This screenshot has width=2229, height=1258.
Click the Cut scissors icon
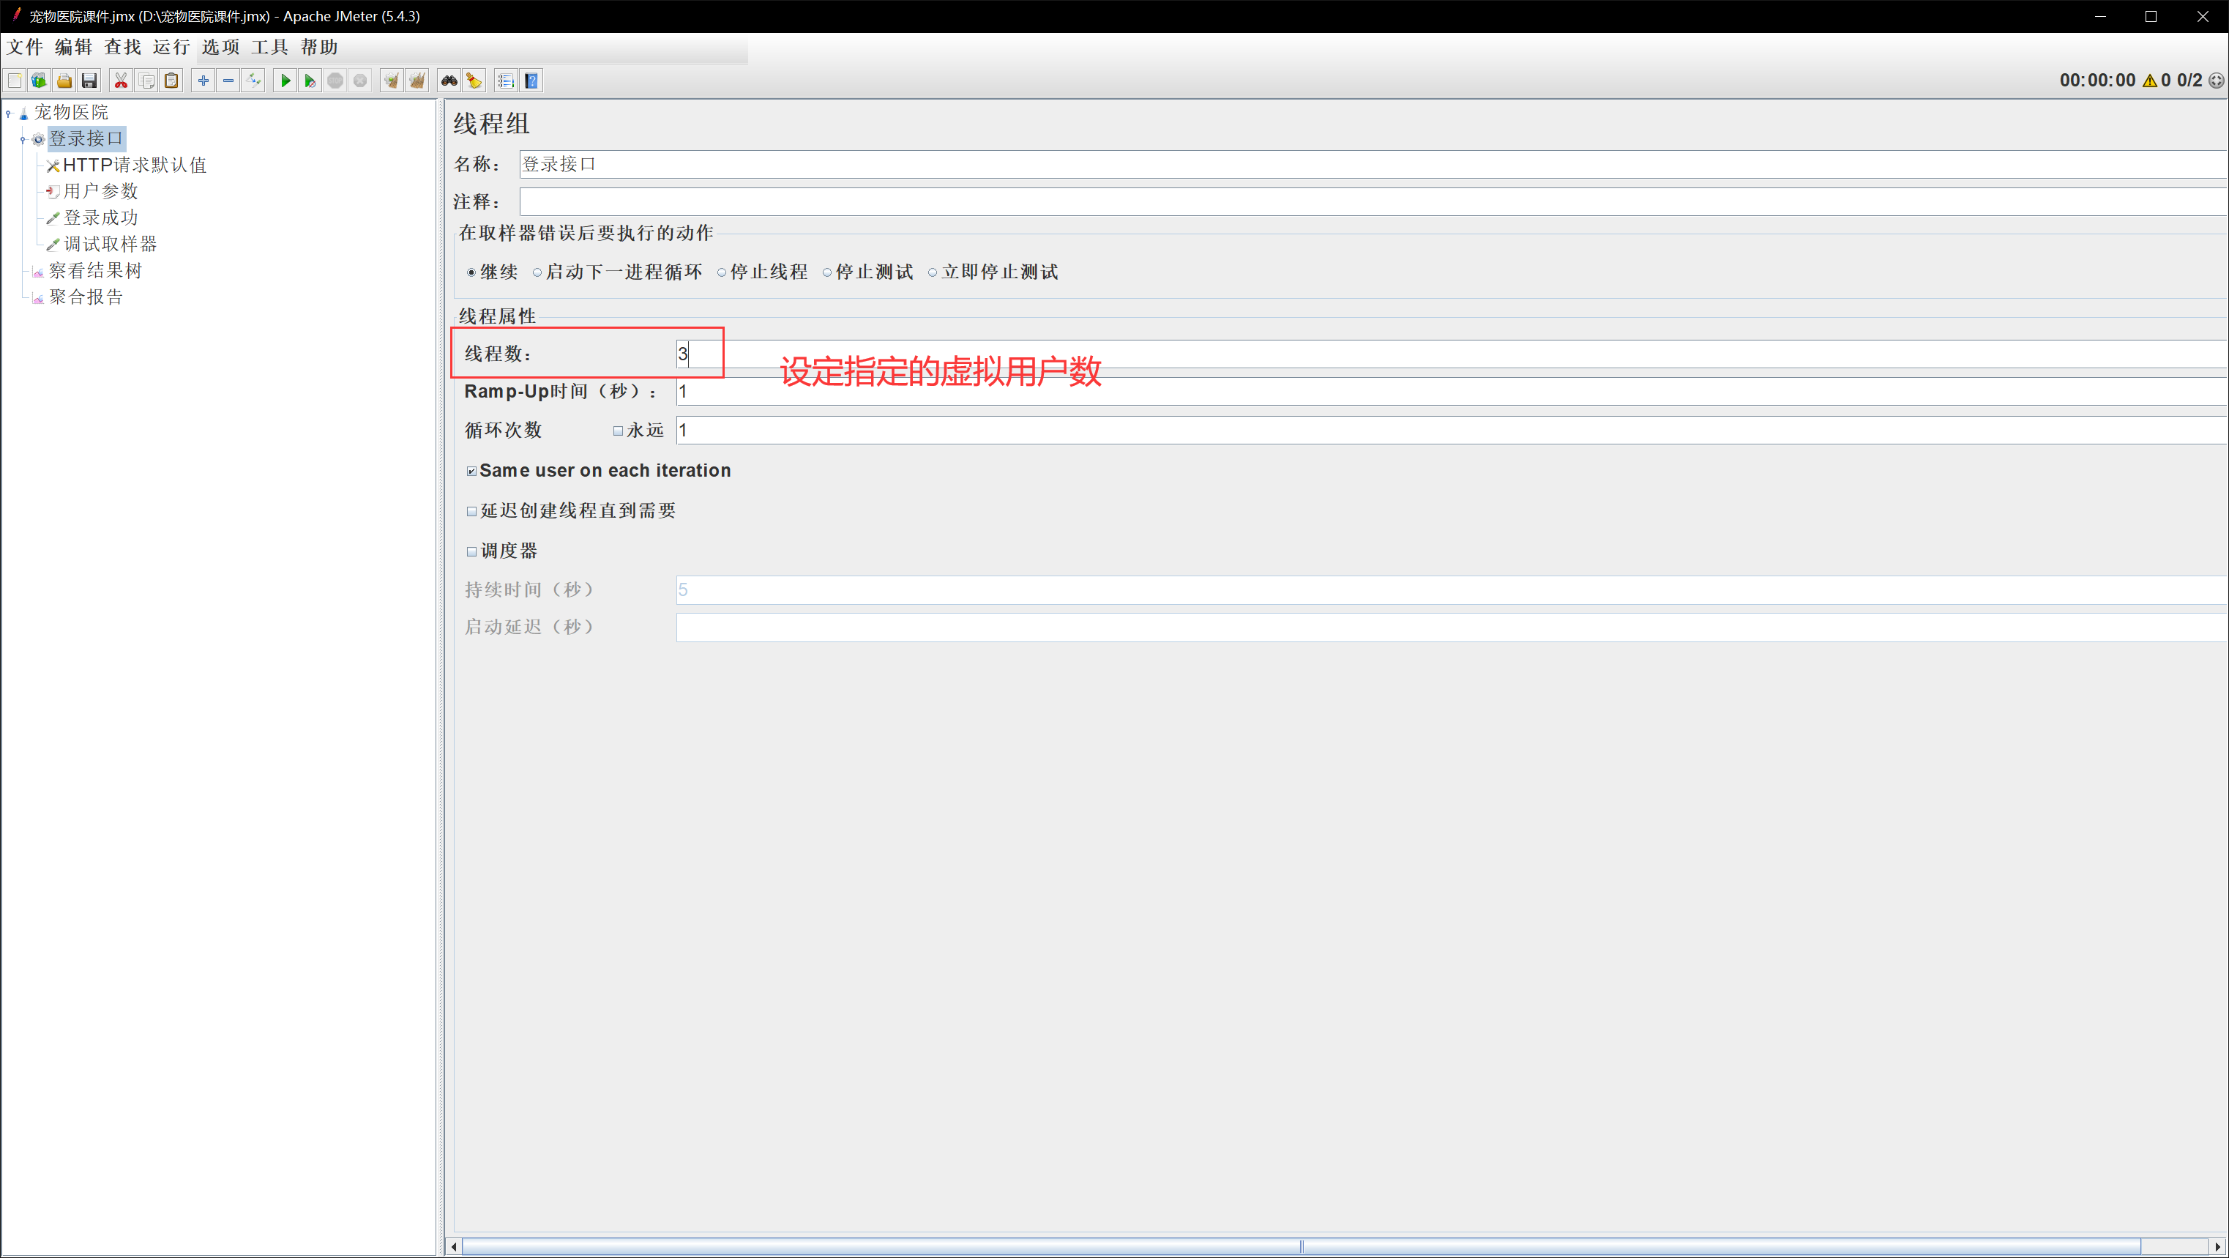pos(121,81)
